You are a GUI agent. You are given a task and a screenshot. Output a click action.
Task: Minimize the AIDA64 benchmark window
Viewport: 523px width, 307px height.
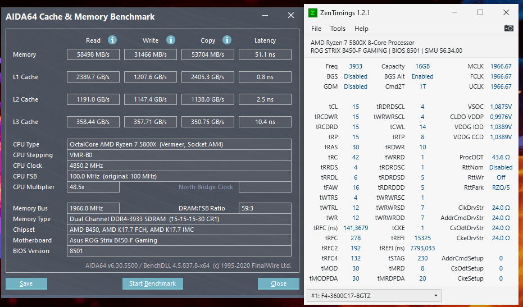(x=265, y=15)
